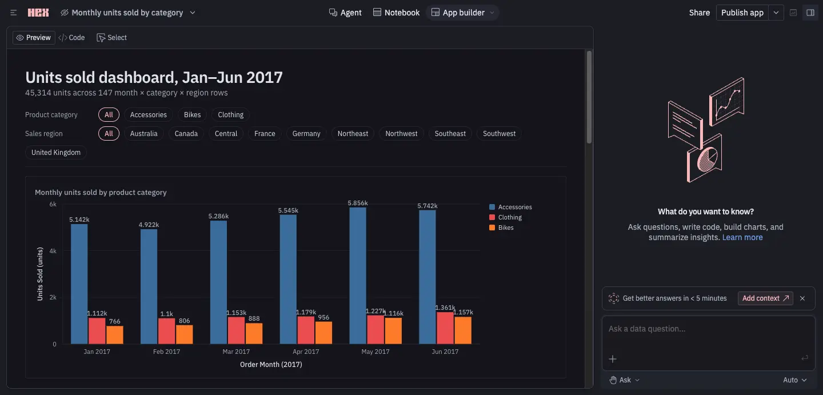Click the 'What do you want to know?' heading
The image size is (823, 395).
pos(706,212)
